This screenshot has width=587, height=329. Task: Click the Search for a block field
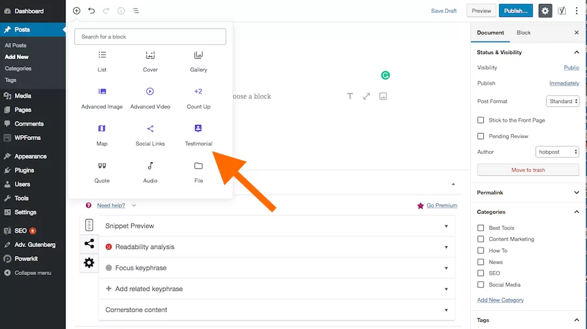click(150, 36)
